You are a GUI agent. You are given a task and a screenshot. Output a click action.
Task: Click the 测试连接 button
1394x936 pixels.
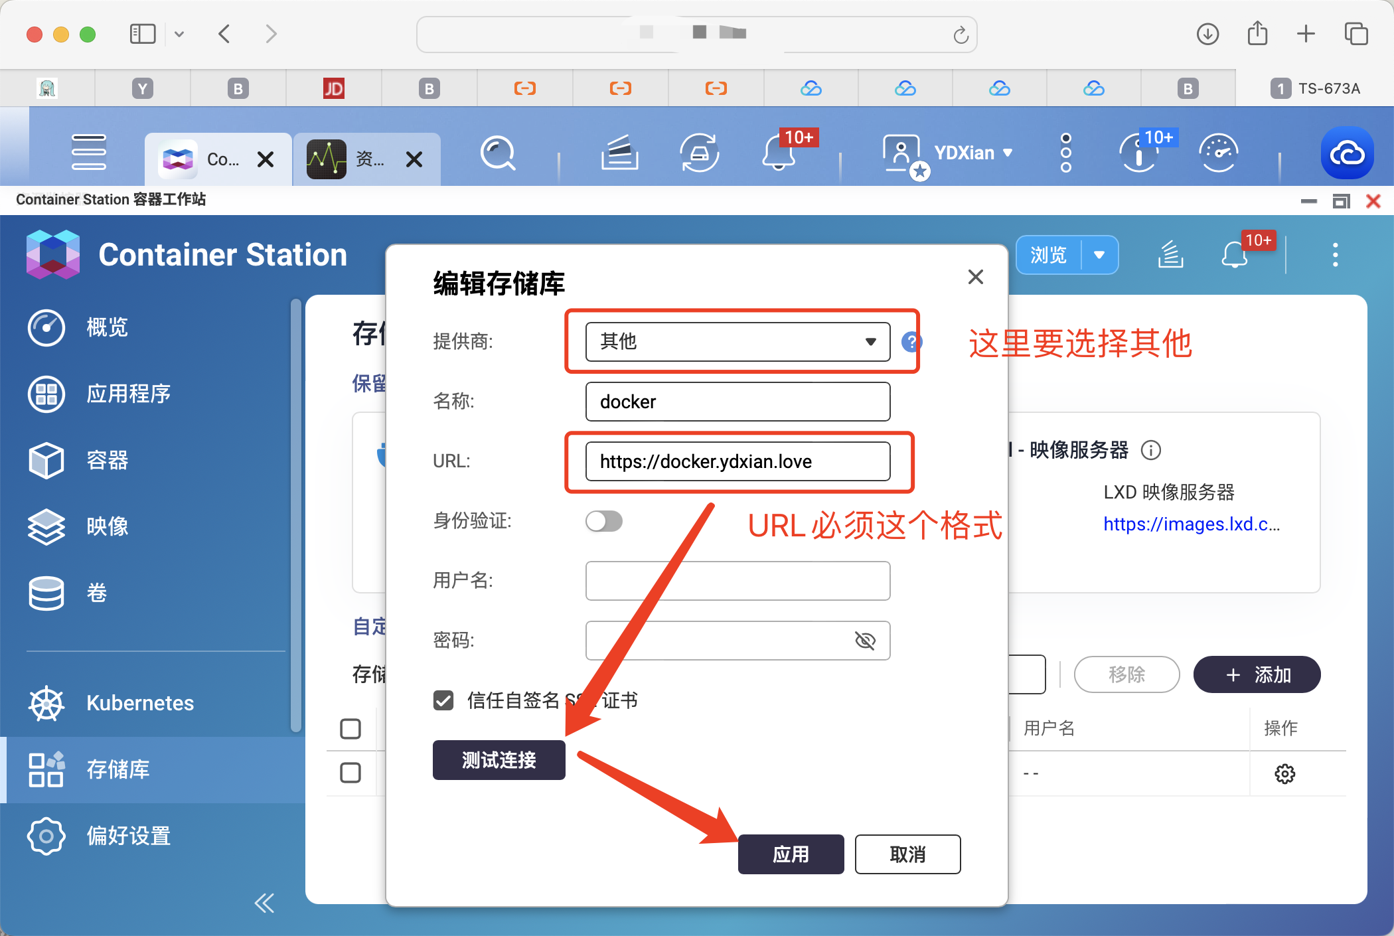pos(499,760)
